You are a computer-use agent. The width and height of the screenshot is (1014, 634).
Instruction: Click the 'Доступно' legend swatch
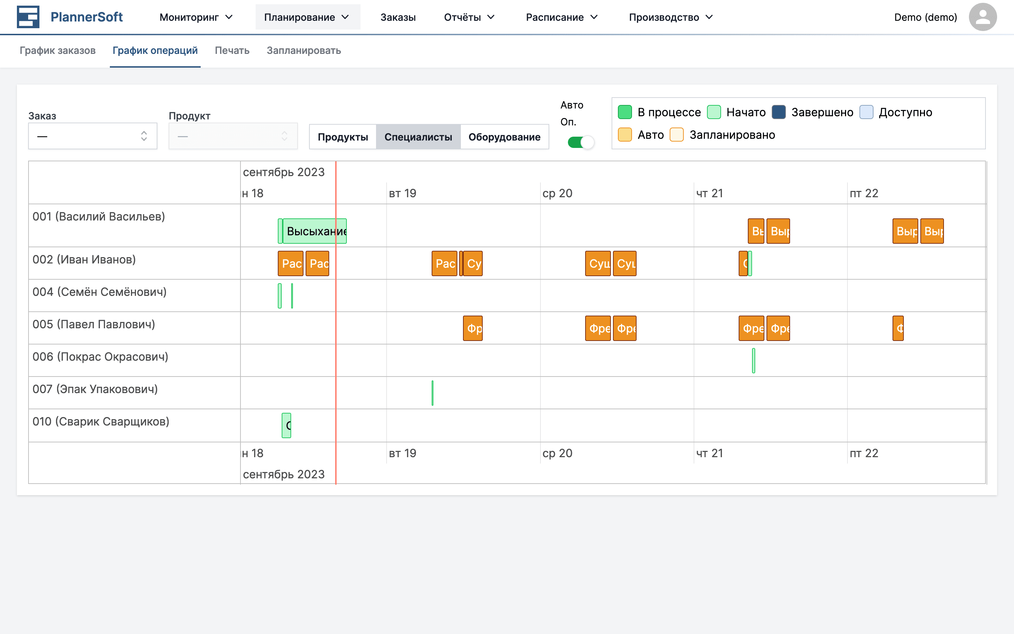click(866, 112)
